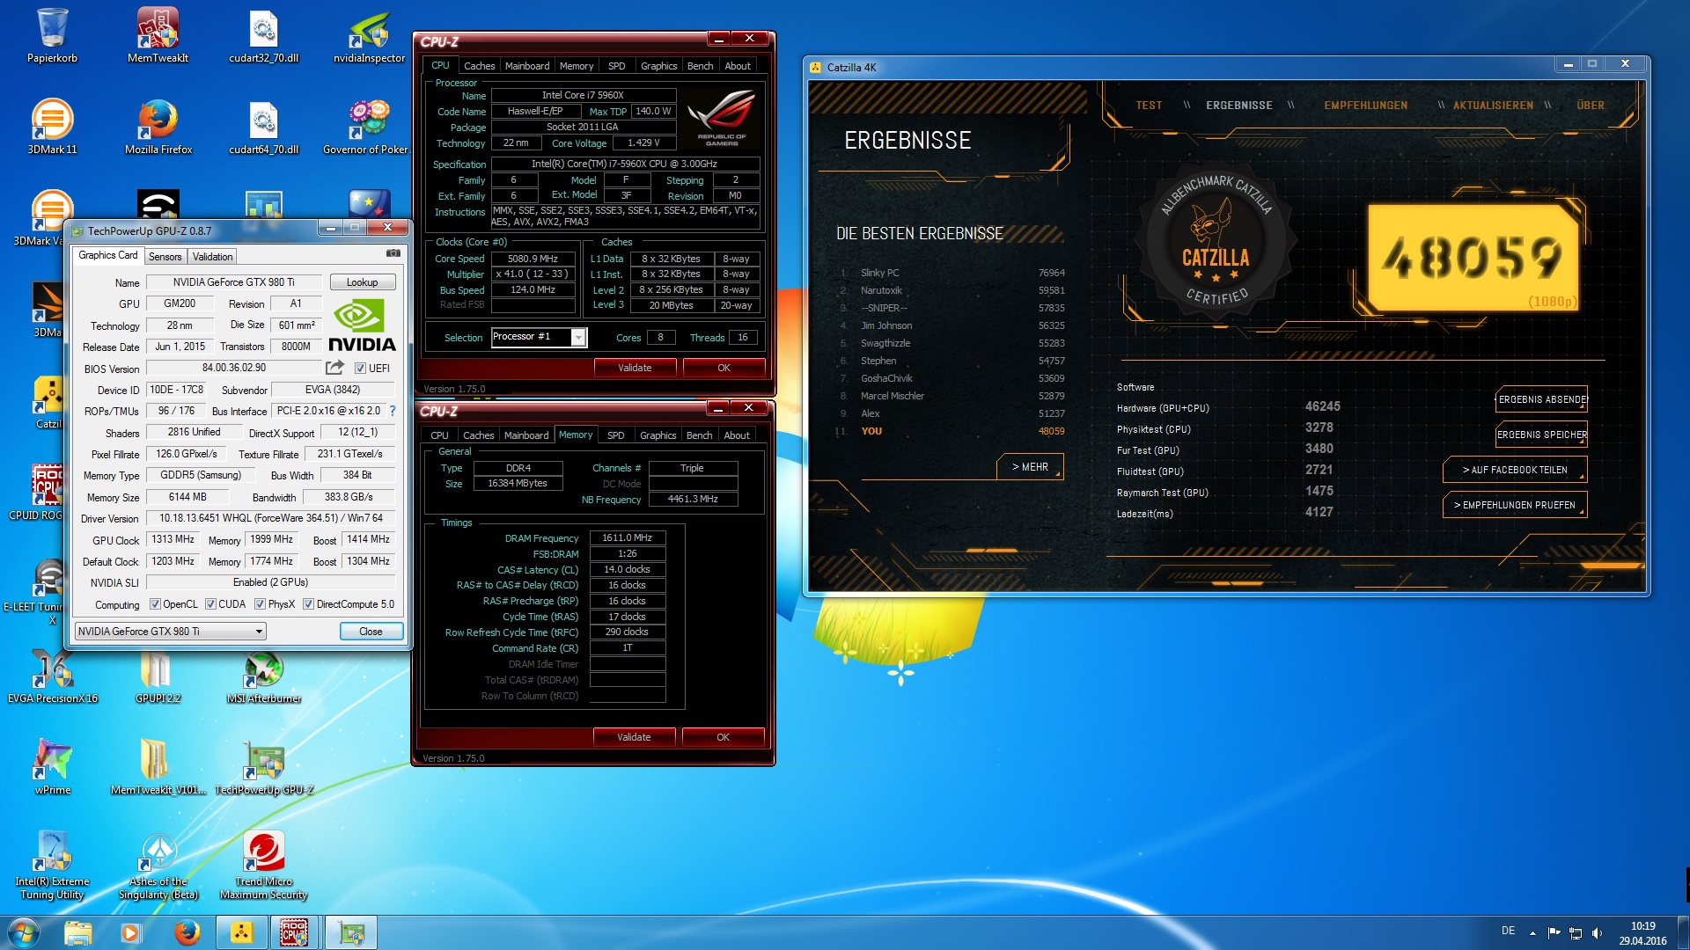Toggle DirectCompute 5.0 checkbox
1690x950 pixels.
click(x=308, y=604)
